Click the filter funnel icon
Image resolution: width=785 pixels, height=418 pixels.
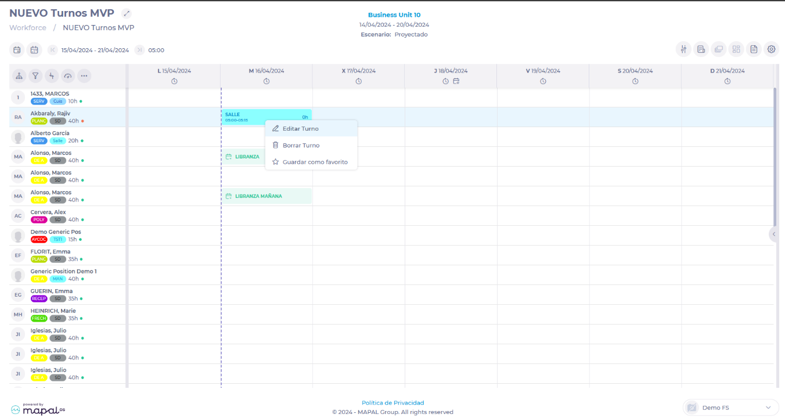coord(35,76)
